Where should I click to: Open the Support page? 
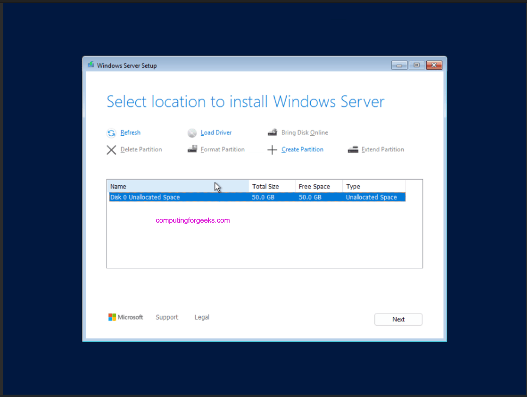click(167, 317)
